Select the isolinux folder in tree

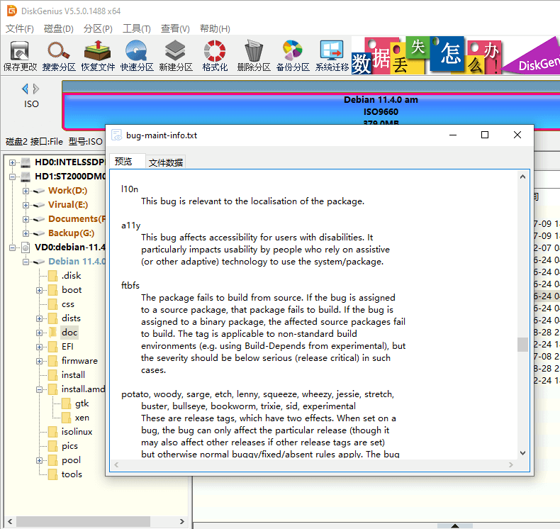tap(77, 432)
